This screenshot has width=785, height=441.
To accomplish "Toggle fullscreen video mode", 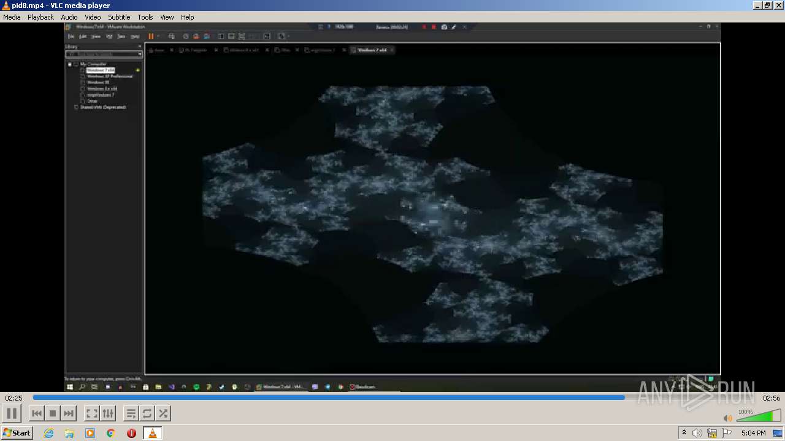I will pos(91,413).
